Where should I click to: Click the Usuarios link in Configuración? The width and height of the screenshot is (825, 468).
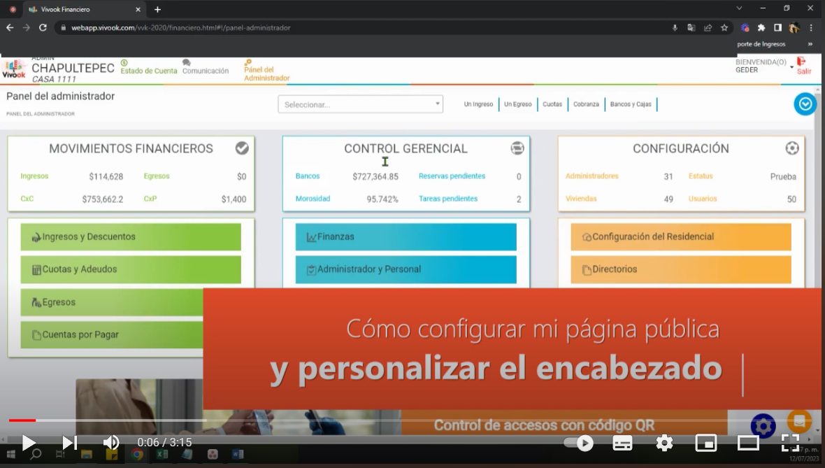pyautogui.click(x=703, y=199)
